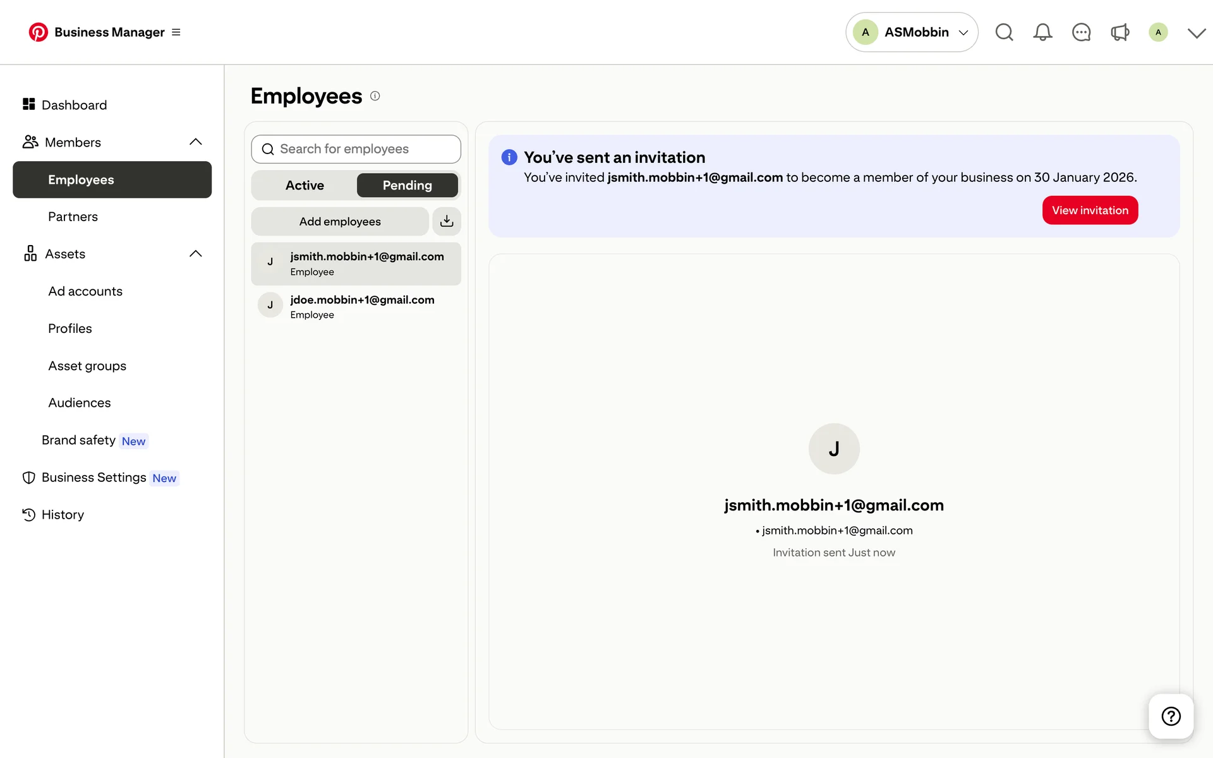The image size is (1213, 758).
Task: Click the download employees list icon
Action: pyautogui.click(x=447, y=221)
